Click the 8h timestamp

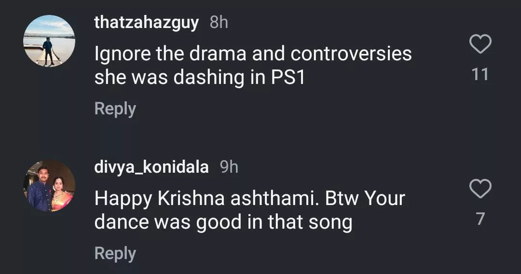(x=219, y=22)
